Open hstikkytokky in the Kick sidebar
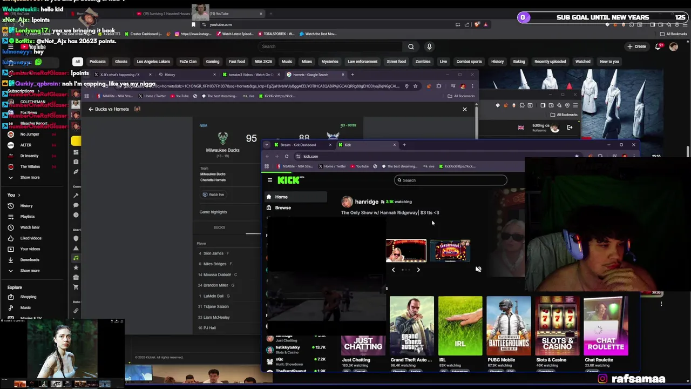This screenshot has width=691, height=389. click(296, 350)
